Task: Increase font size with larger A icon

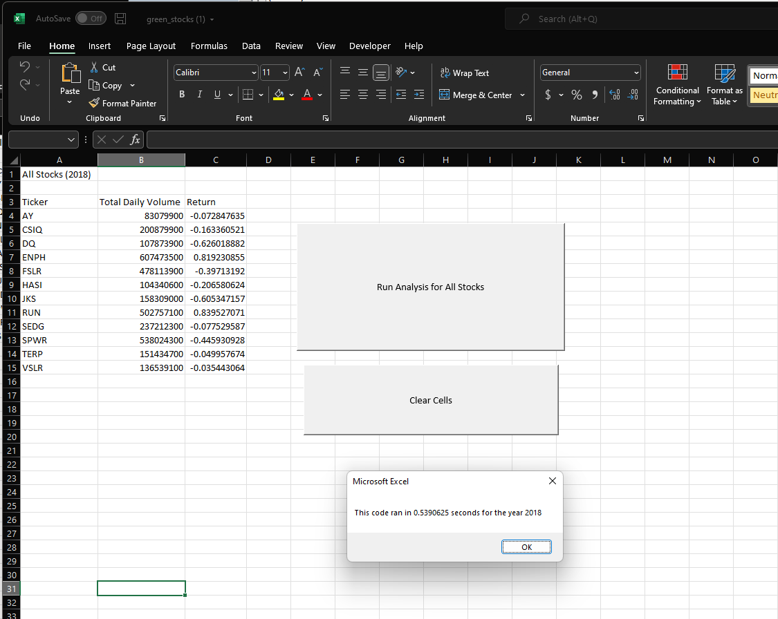Action: click(x=299, y=73)
